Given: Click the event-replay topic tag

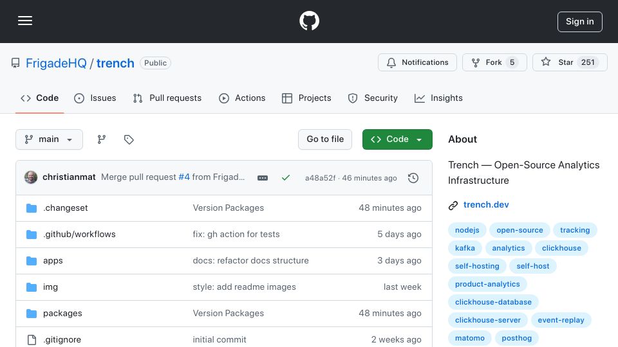Looking at the screenshot, I should pyautogui.click(x=561, y=320).
